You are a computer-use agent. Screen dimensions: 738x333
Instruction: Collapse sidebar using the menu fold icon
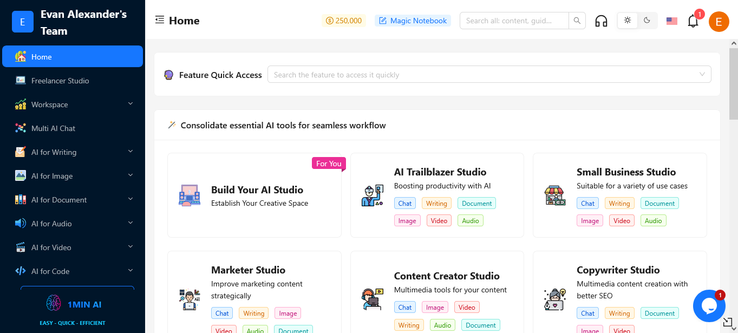point(159,20)
